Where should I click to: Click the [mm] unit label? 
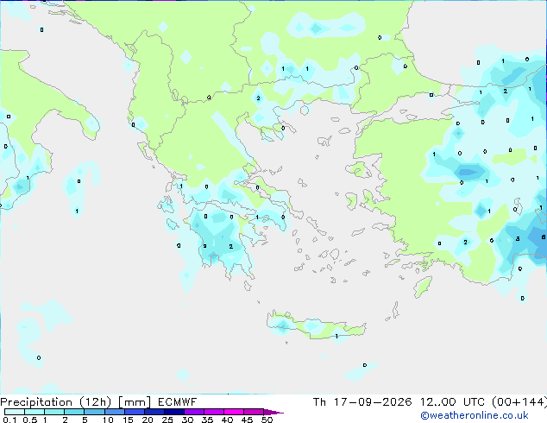pyautogui.click(x=135, y=402)
